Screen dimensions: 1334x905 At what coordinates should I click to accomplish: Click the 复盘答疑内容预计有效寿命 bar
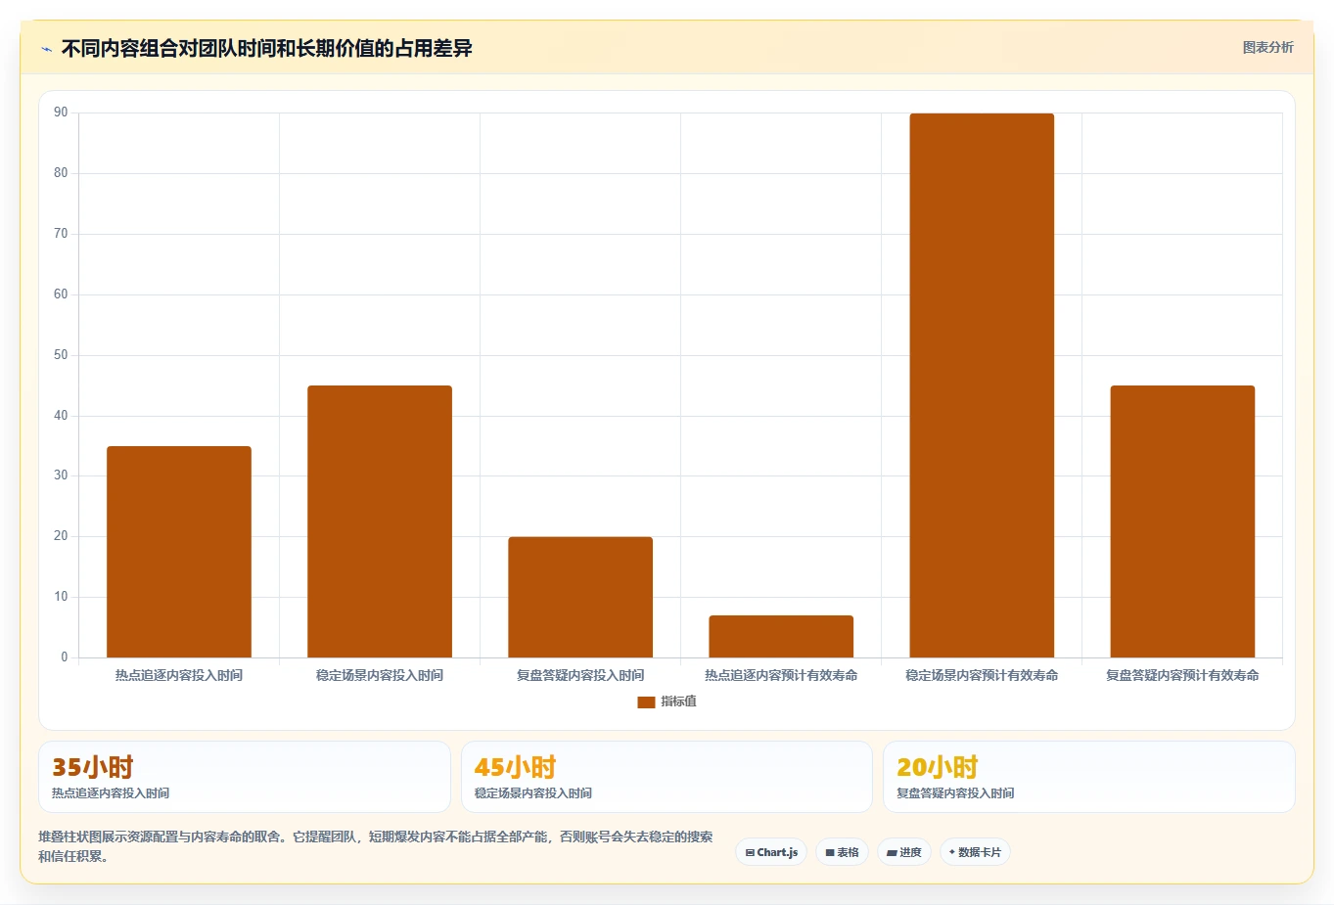[1182, 521]
